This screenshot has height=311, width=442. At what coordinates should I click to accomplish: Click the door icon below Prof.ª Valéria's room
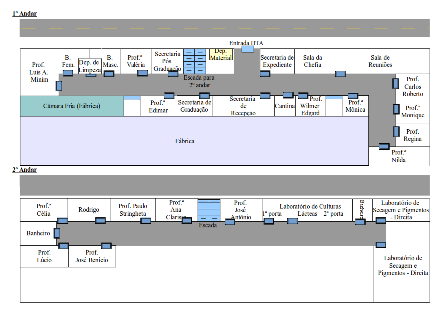pyautogui.click(x=142, y=73)
